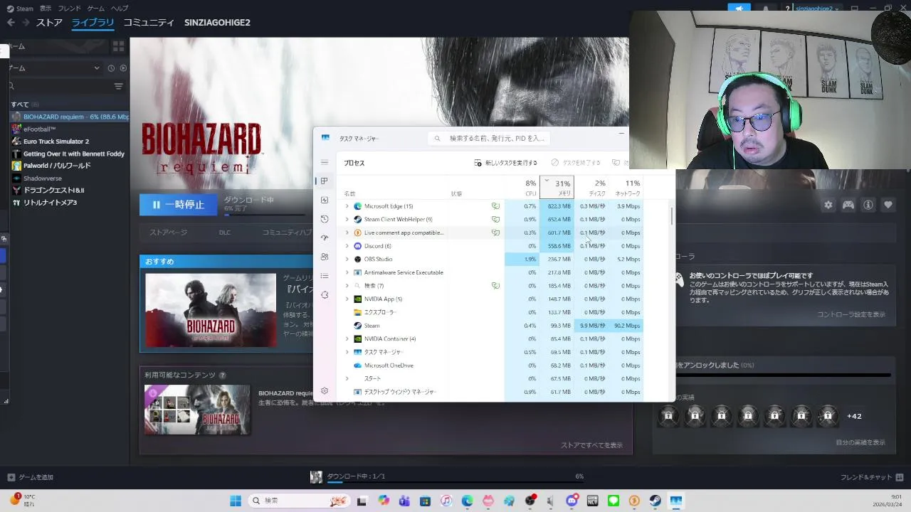Open ストアページ tab on game page
Screen dimensions: 911x512
click(168, 233)
